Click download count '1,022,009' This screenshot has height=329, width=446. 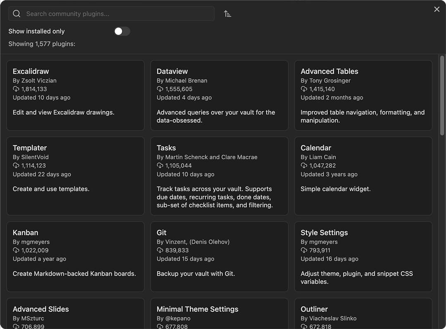35,250
